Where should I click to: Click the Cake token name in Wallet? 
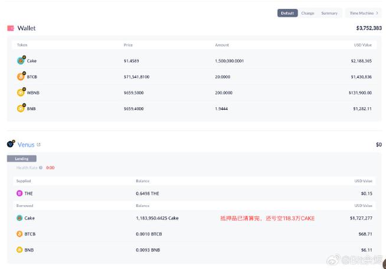click(x=32, y=61)
